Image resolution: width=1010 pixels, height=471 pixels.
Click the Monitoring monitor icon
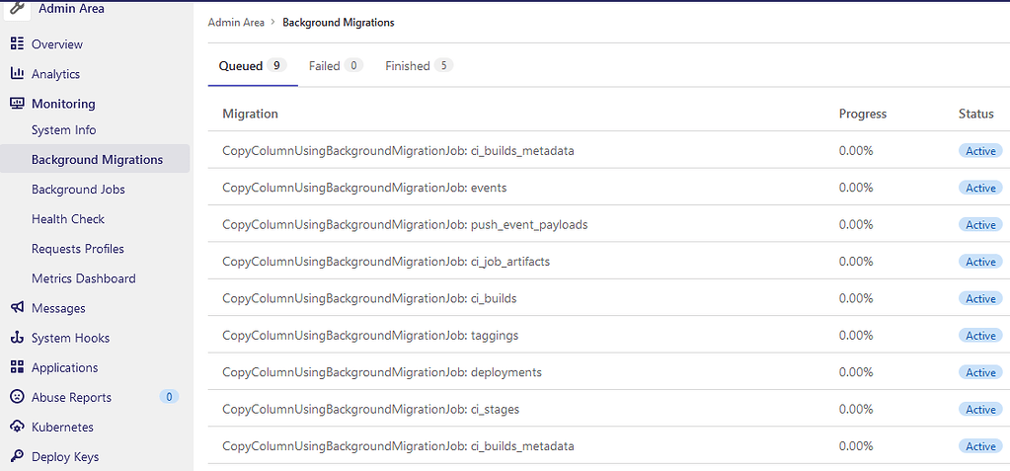(x=18, y=103)
